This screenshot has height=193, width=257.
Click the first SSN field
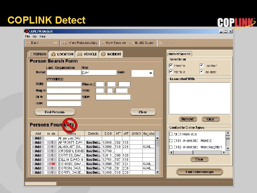click(x=100, y=90)
